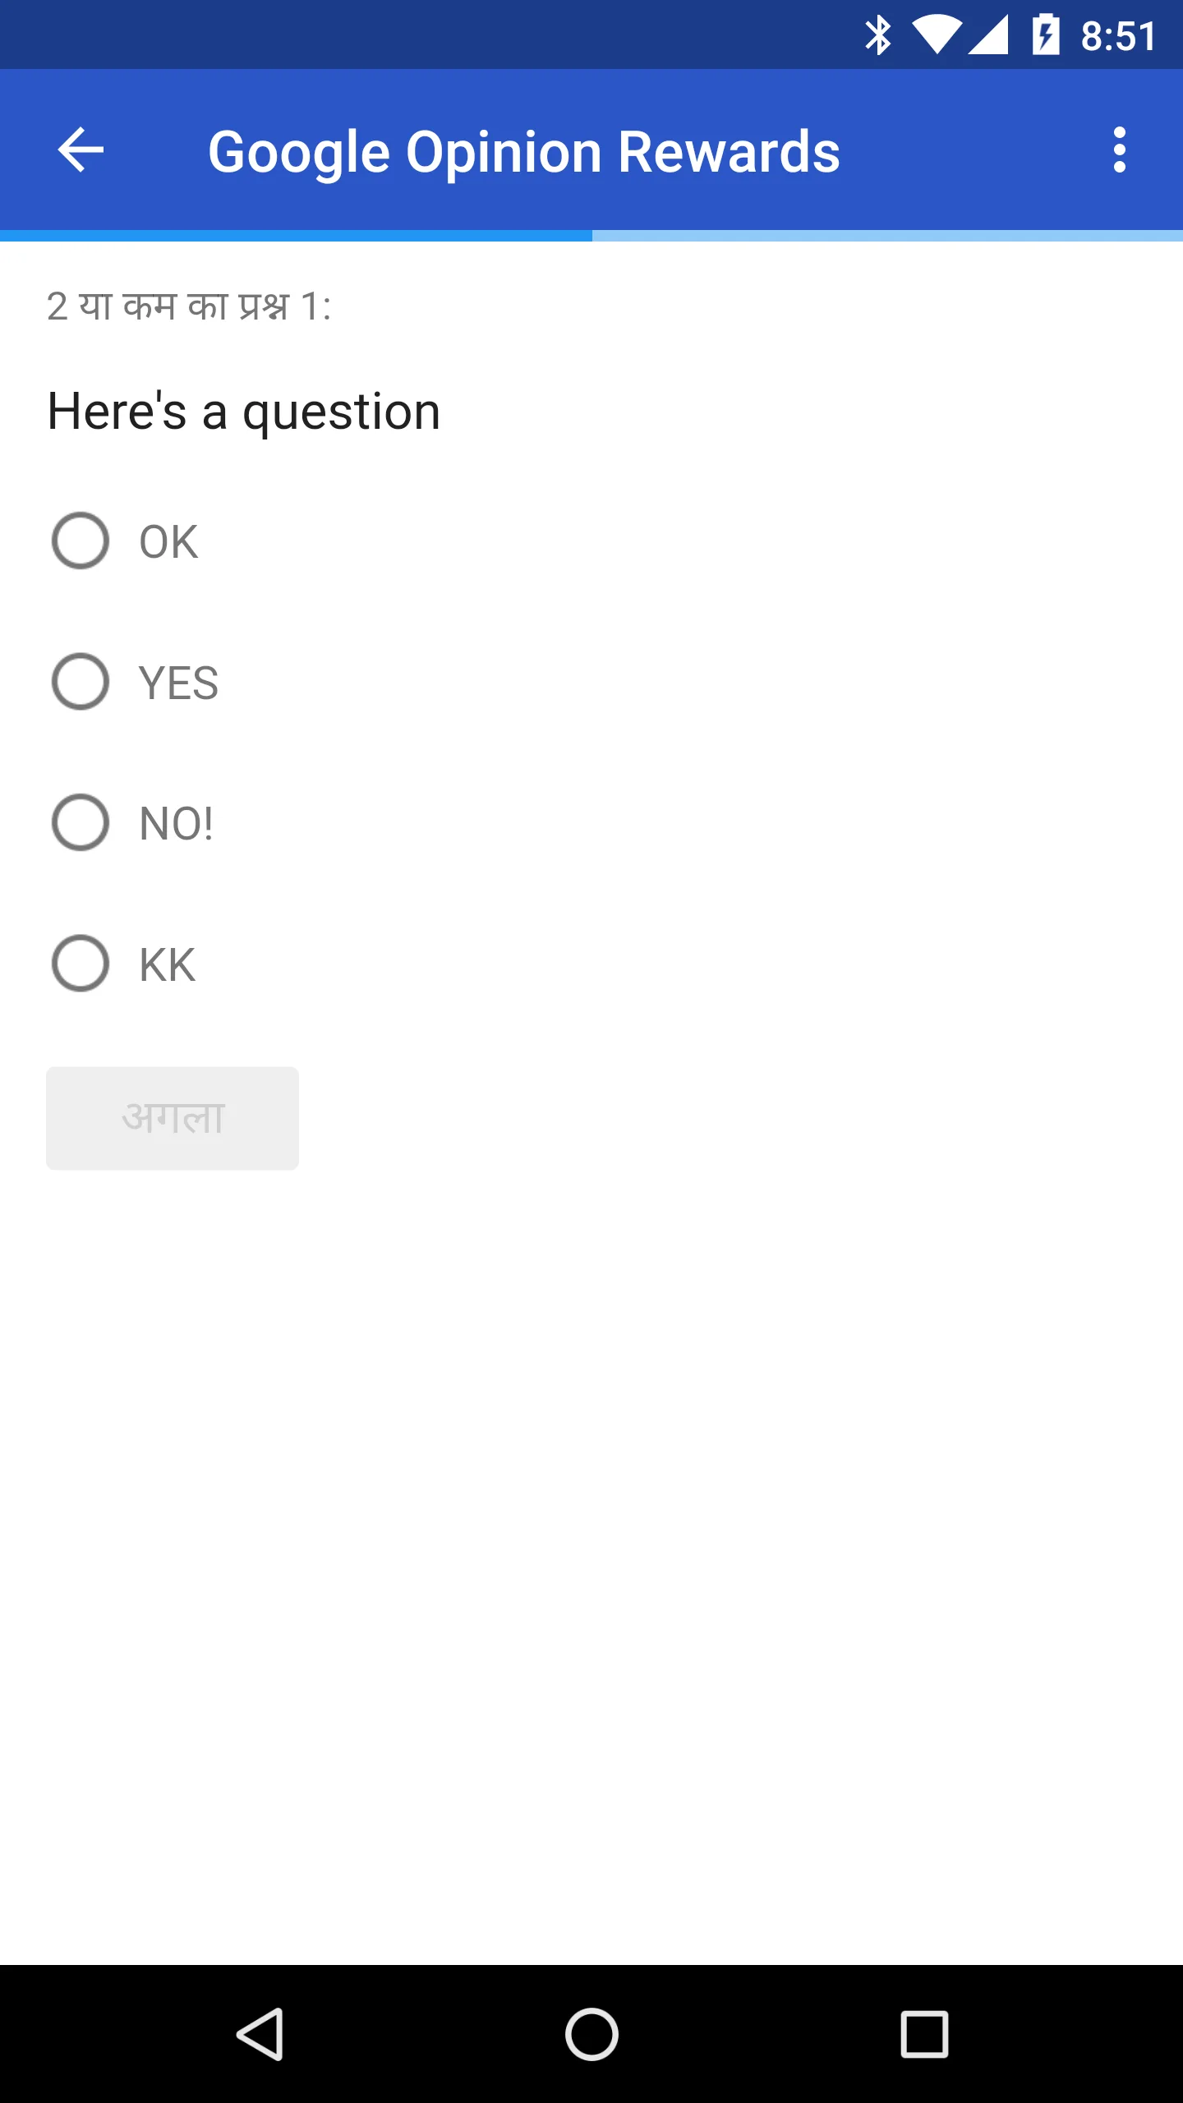Open the three-dot overflow menu

(1119, 150)
